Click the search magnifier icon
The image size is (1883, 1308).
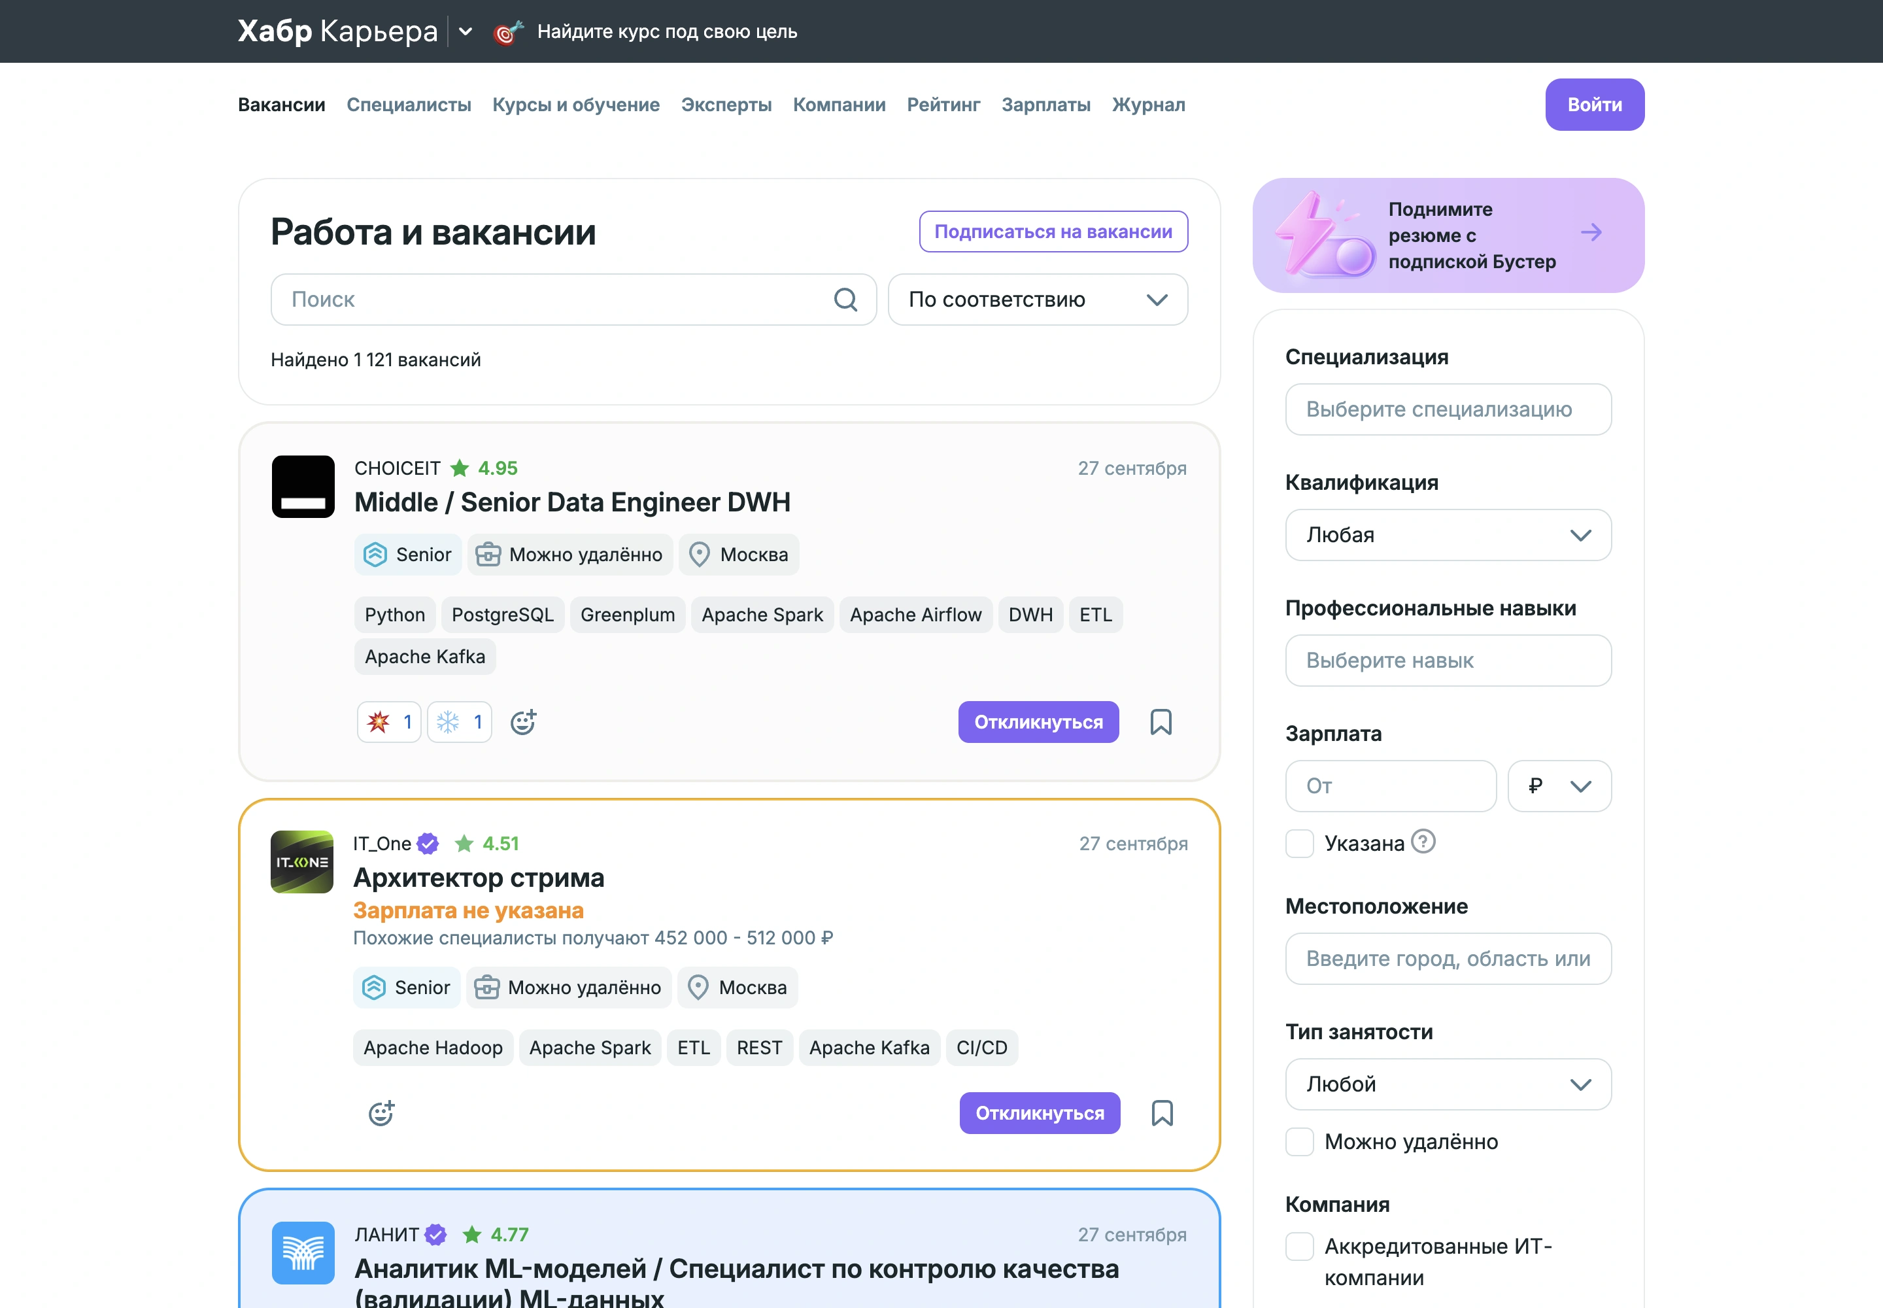pyautogui.click(x=845, y=300)
